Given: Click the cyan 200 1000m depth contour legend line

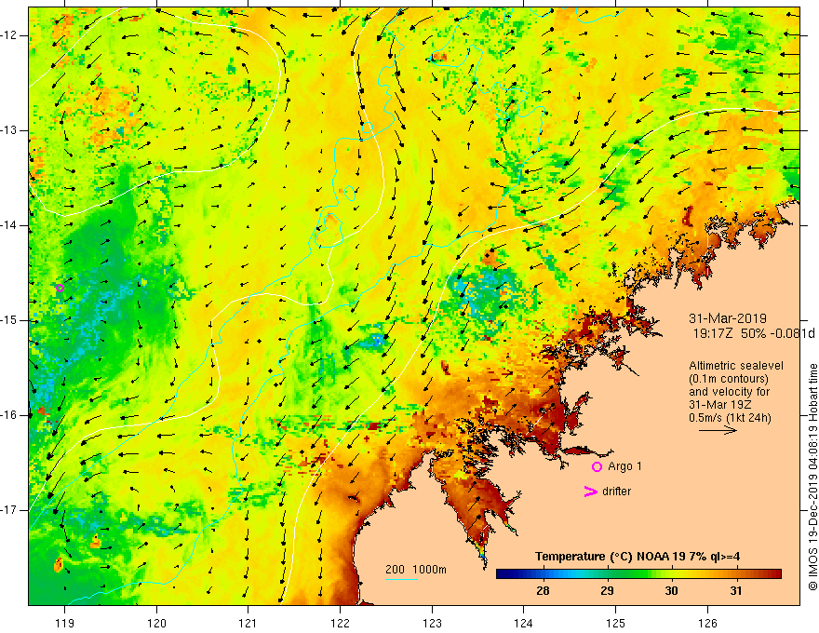Looking at the screenshot, I should pos(400,579).
